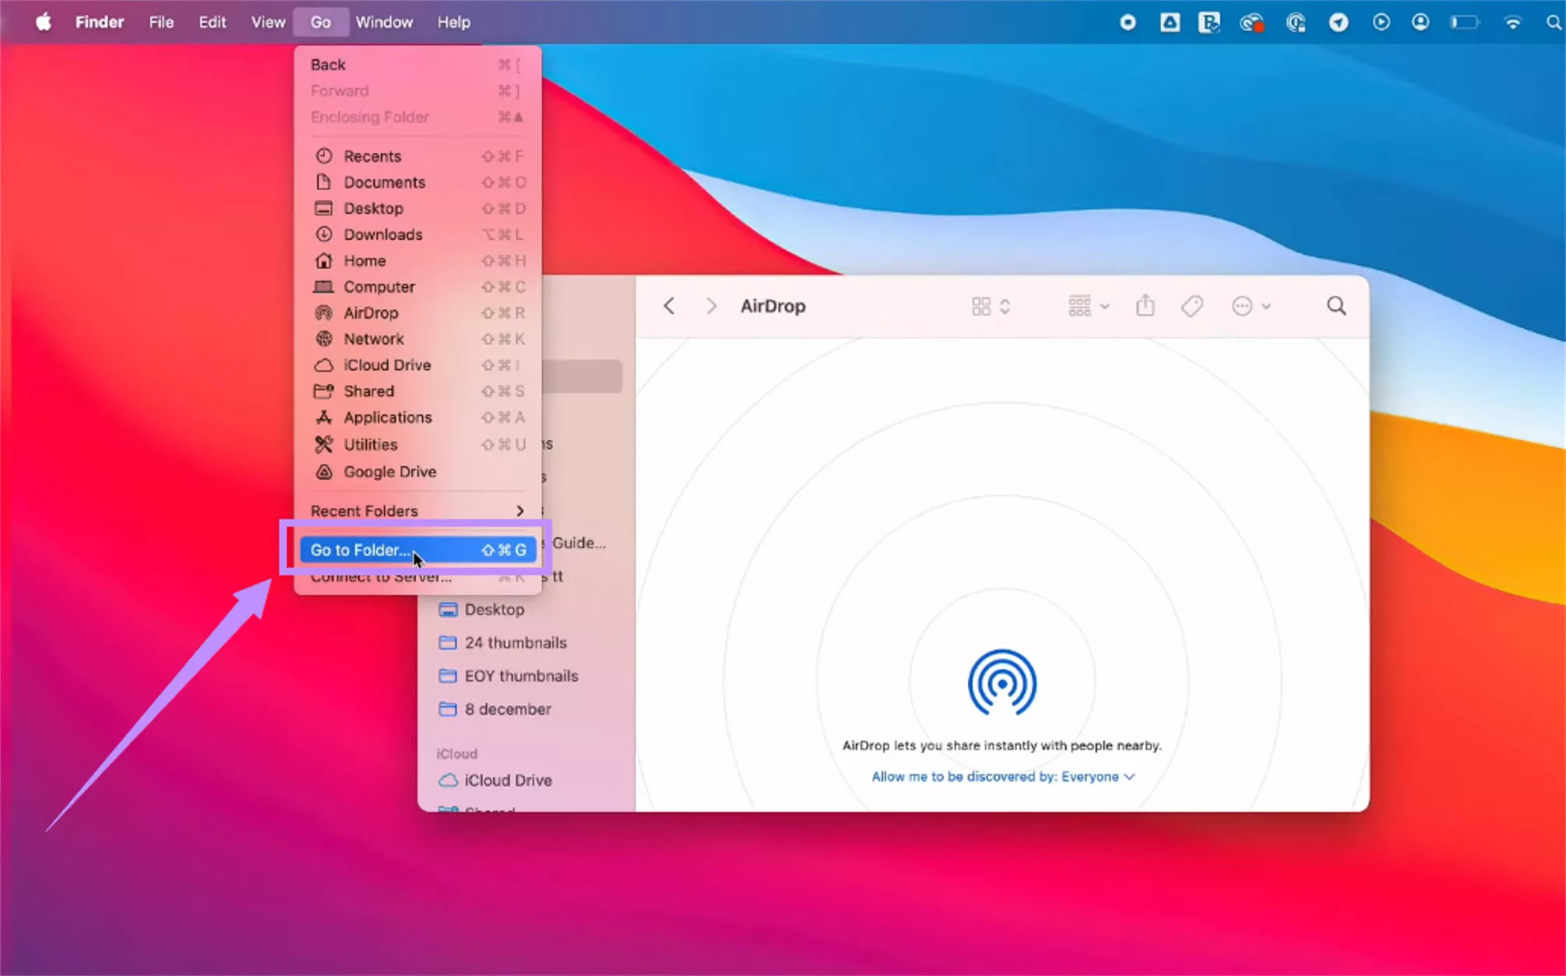Open the Share icon in Finder toolbar
The image size is (1566, 976).
(x=1145, y=305)
